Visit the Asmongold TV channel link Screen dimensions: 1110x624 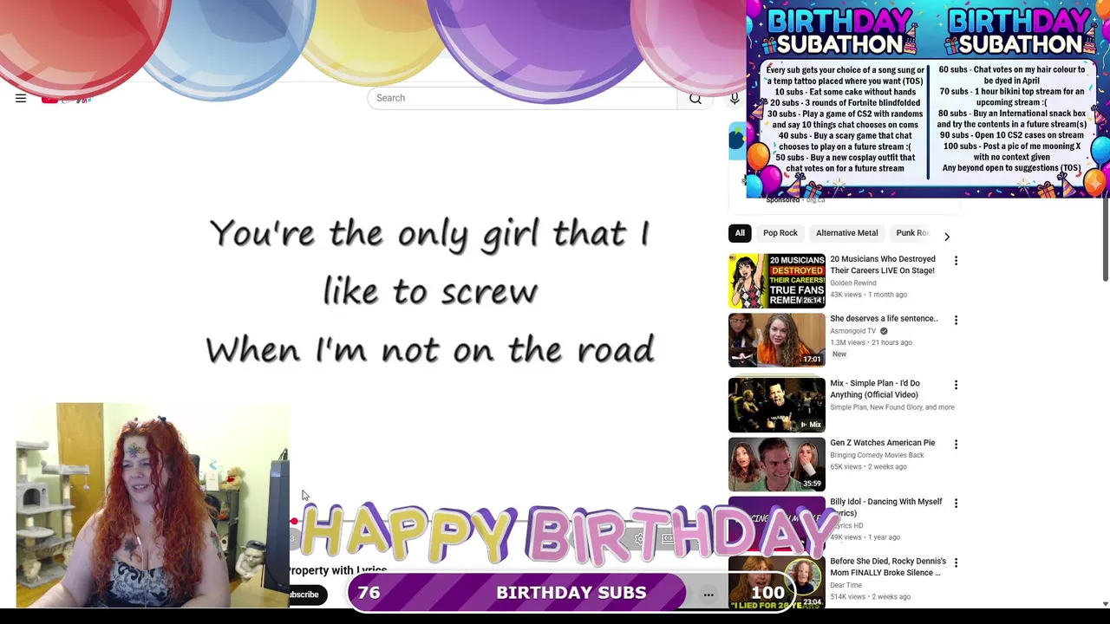pos(853,331)
